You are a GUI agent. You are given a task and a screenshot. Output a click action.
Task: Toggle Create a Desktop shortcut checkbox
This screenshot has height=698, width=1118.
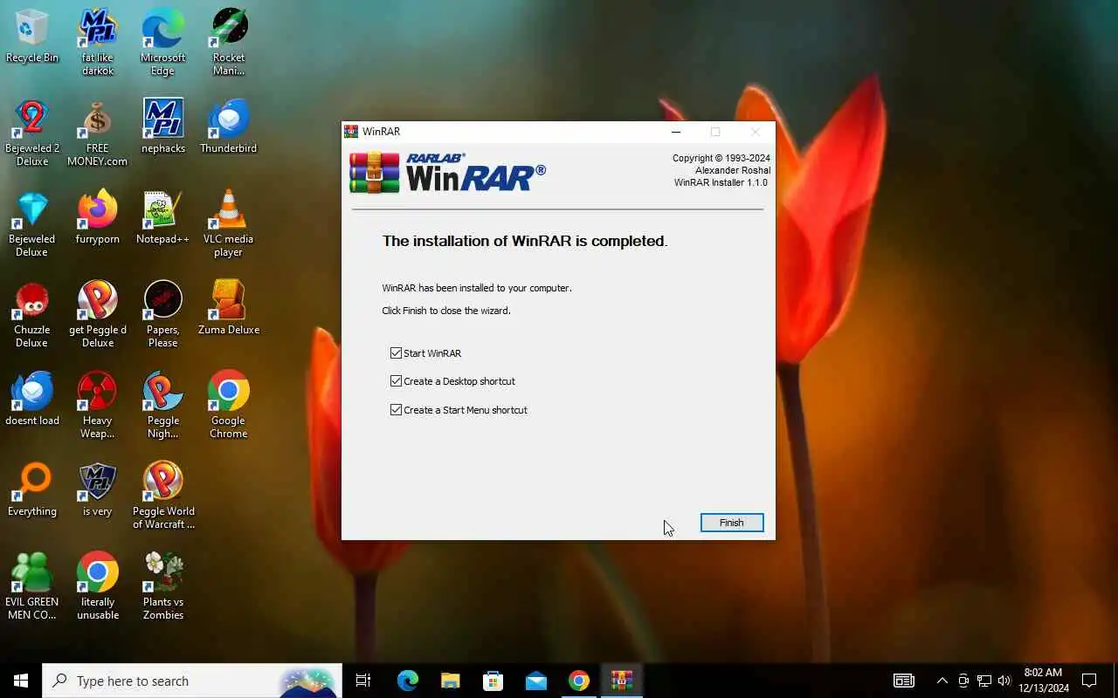click(396, 381)
